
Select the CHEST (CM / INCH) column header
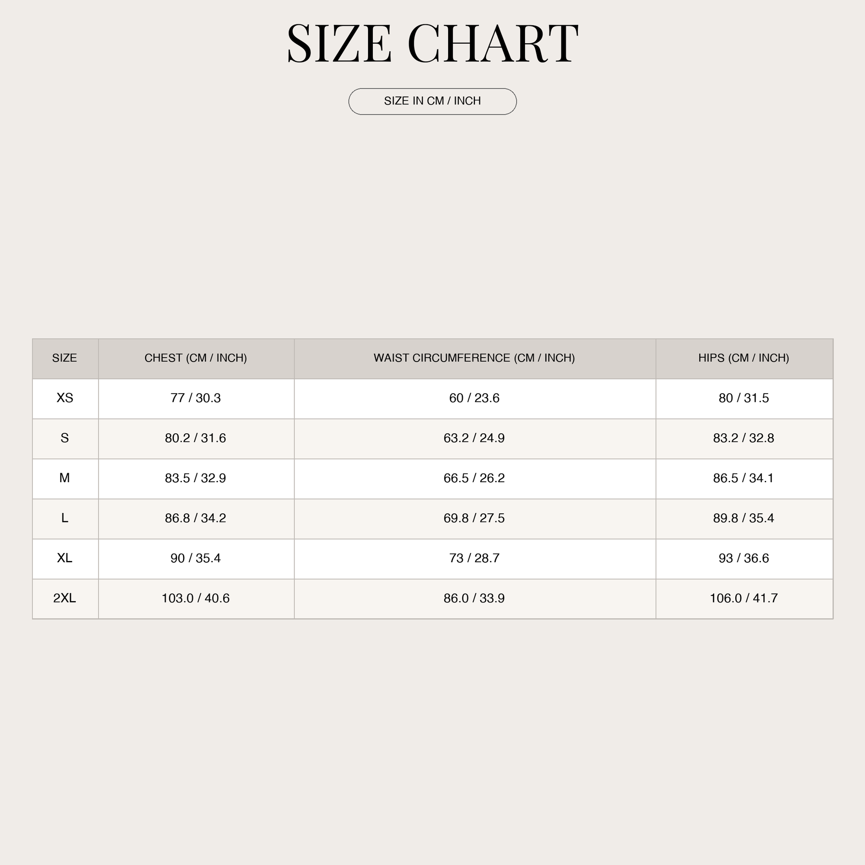[195, 358]
